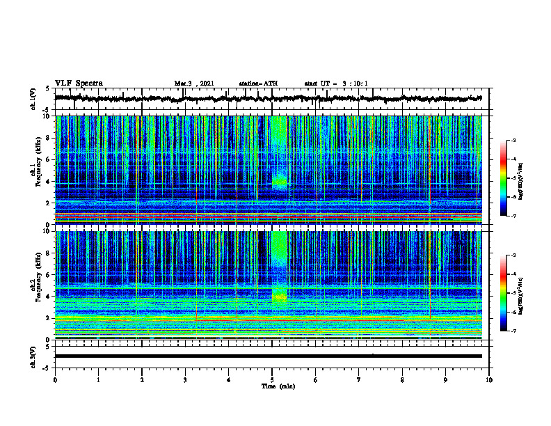Click time-axis tick label "9"
Image resolution: width=551 pixels, height=426 pixels.
coord(445,380)
